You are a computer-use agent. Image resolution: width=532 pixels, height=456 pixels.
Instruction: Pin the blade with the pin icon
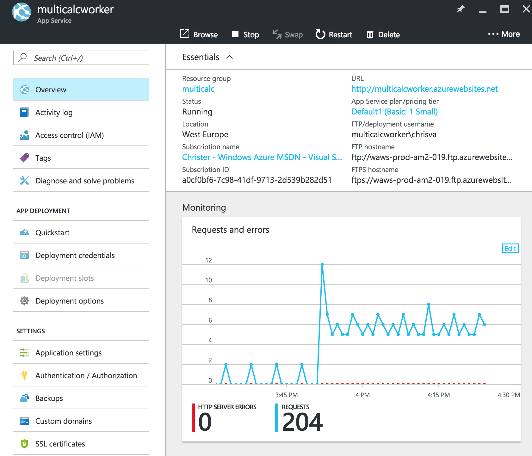(461, 9)
